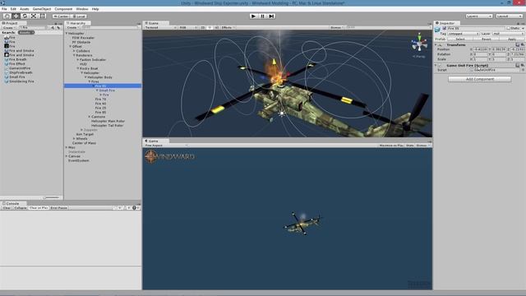Open the Window menu
The height and width of the screenshot is (296, 526).
82,9
